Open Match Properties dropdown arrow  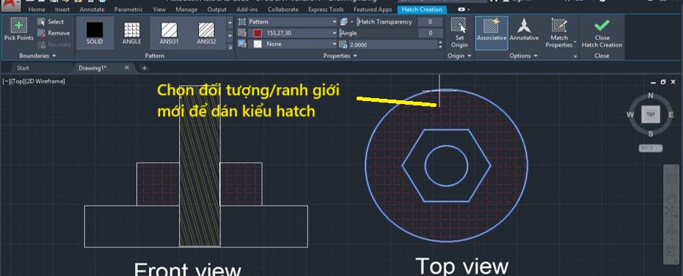575,42
